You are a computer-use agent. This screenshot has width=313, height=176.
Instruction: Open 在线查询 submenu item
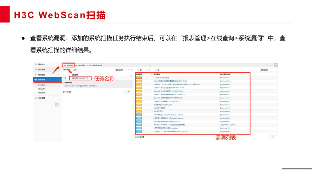41,85
